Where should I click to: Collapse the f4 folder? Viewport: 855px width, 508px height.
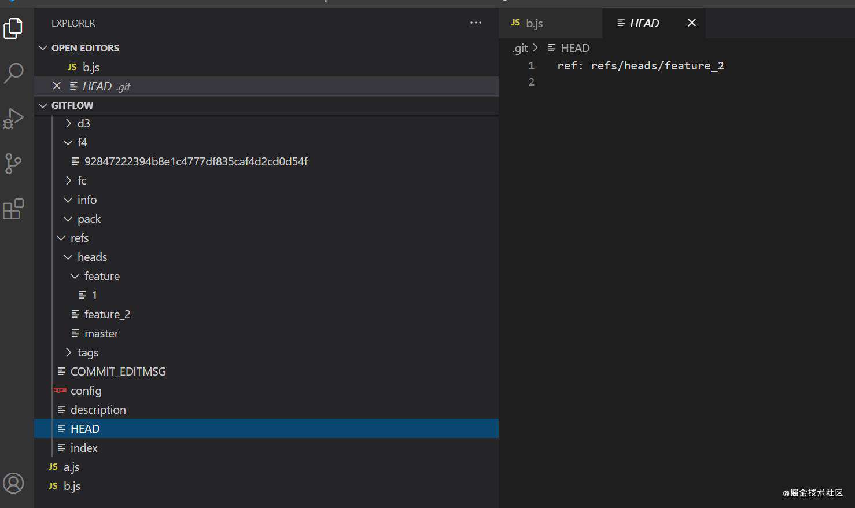click(x=266, y=142)
